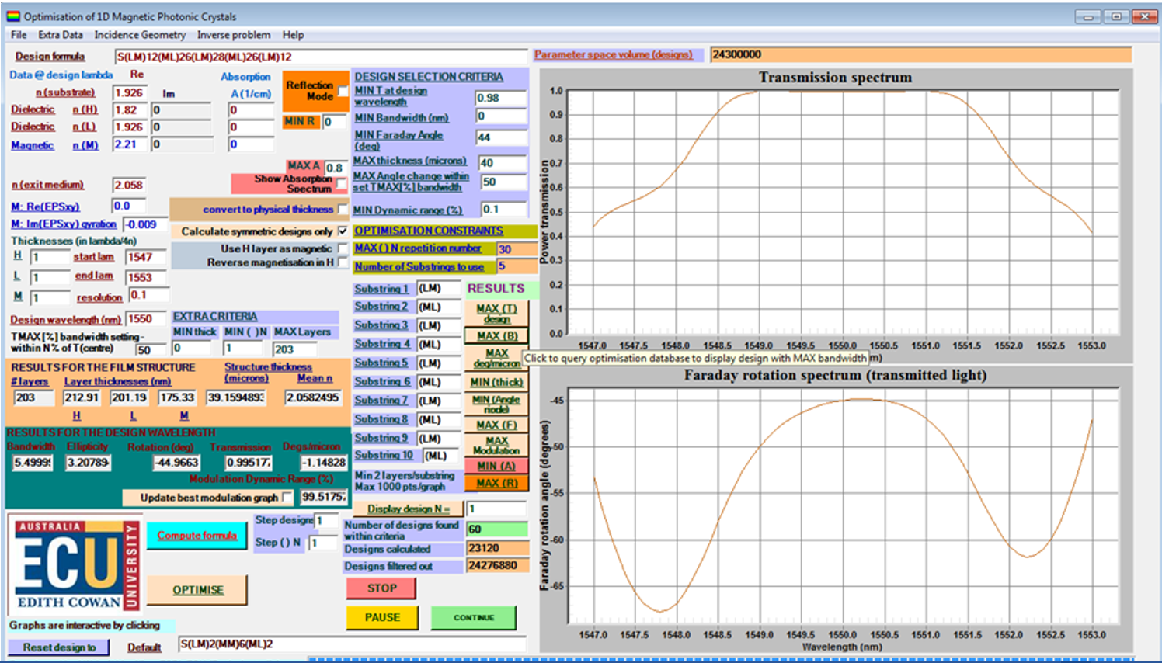The image size is (1162, 663).
Task: Click the green CONTINUE button
Action: click(474, 617)
